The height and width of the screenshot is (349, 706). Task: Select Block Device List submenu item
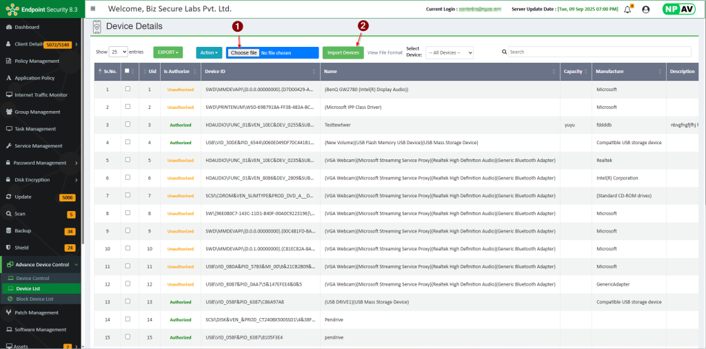(34, 299)
